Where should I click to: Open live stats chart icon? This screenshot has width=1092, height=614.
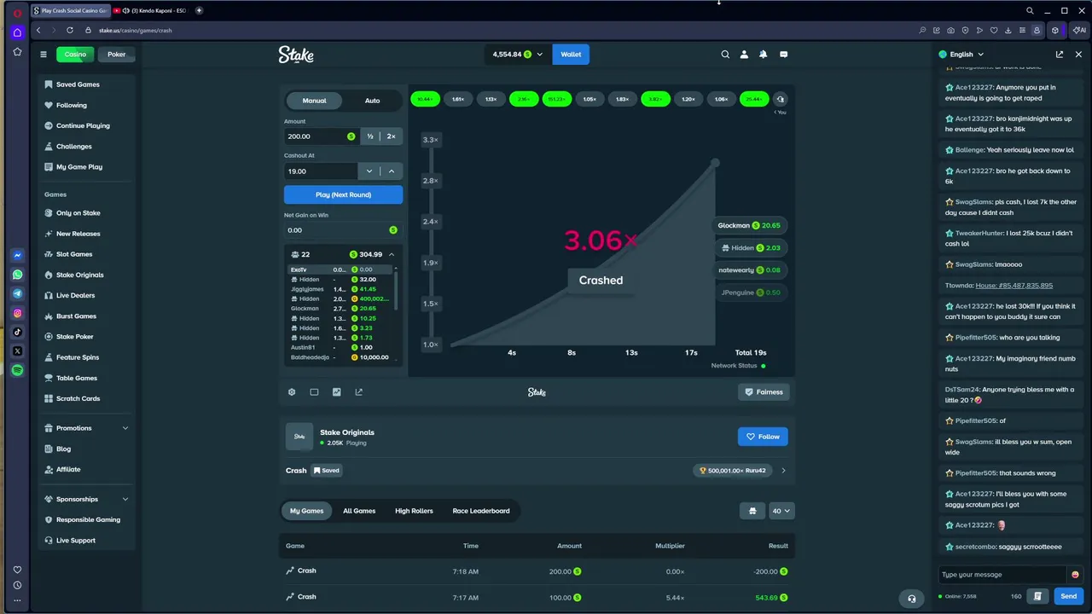pos(336,392)
